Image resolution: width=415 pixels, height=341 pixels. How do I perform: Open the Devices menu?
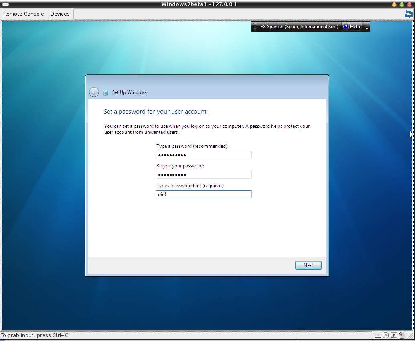[60, 14]
